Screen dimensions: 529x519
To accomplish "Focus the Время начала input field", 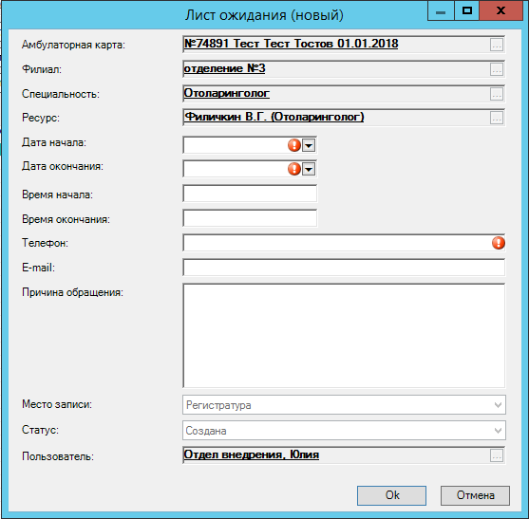I will [250, 194].
